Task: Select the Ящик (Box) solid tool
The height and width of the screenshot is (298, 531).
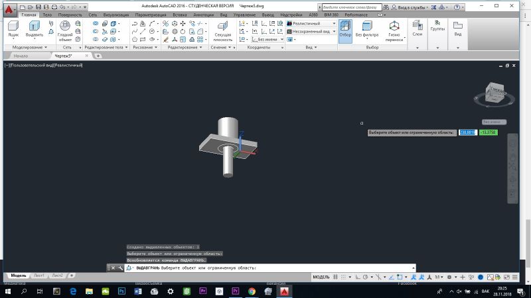Action: 13,28
